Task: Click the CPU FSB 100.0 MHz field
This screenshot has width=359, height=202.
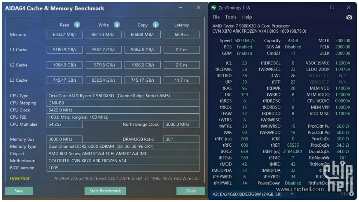Action: coord(123,117)
